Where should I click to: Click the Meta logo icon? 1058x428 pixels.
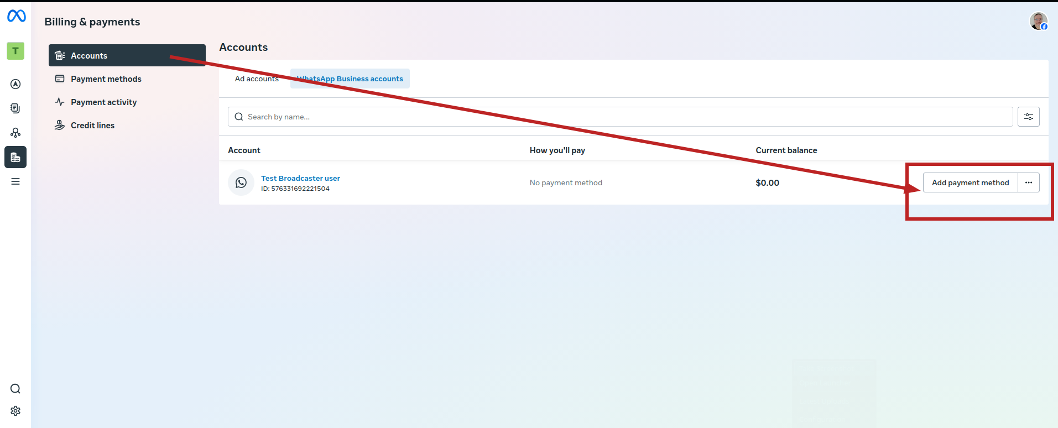pyautogui.click(x=16, y=16)
